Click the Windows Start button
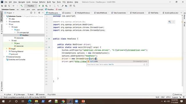Screen dimensions: 186x104 [x=3, y=101]
